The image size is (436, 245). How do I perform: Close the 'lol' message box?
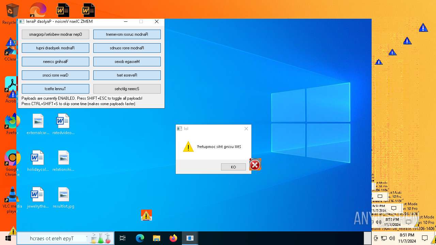click(x=246, y=129)
